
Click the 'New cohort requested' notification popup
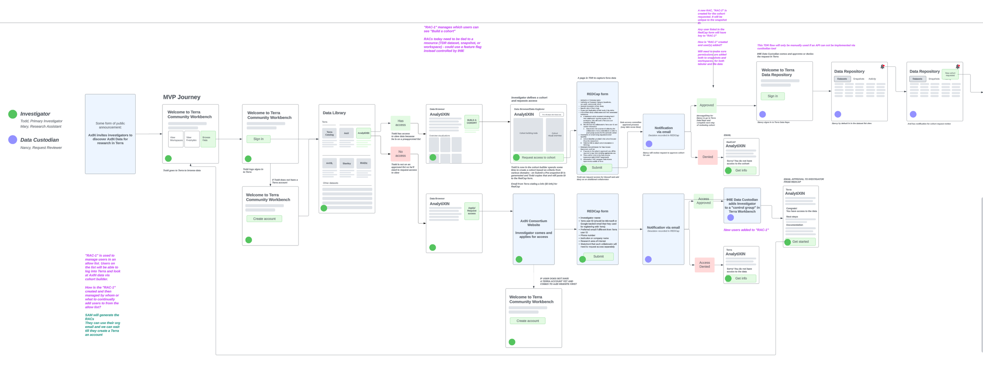(950, 74)
